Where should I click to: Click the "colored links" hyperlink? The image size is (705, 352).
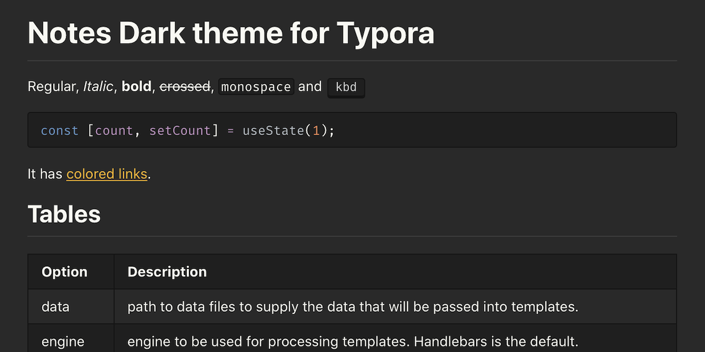click(x=107, y=174)
